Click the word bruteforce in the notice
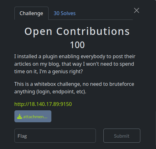Screen dimensions: 156x149 (122, 84)
